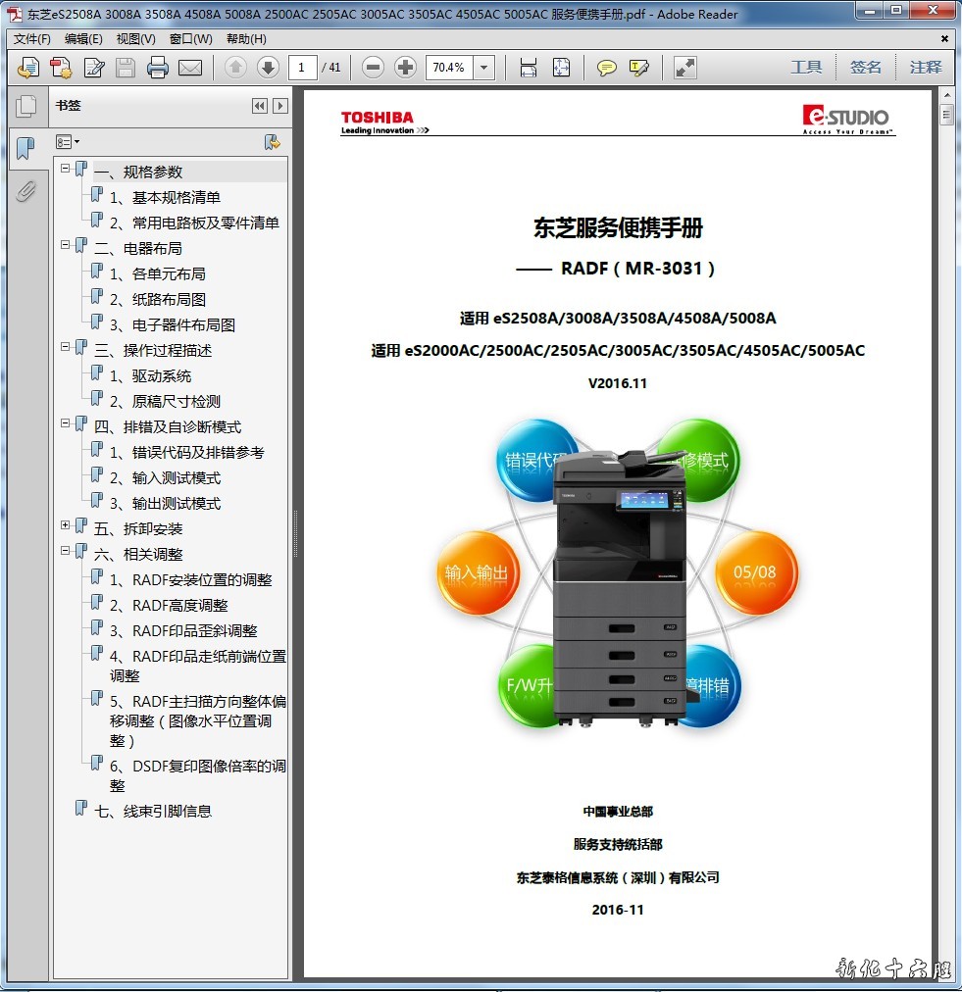Image resolution: width=962 pixels, height=992 pixels.
Task: Collapse the 一、规格参数 bookmark section
Action: pyautogui.click(x=66, y=169)
